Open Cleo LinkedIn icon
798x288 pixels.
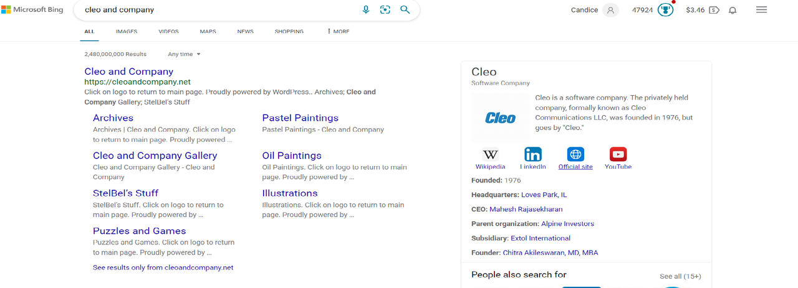click(x=533, y=154)
